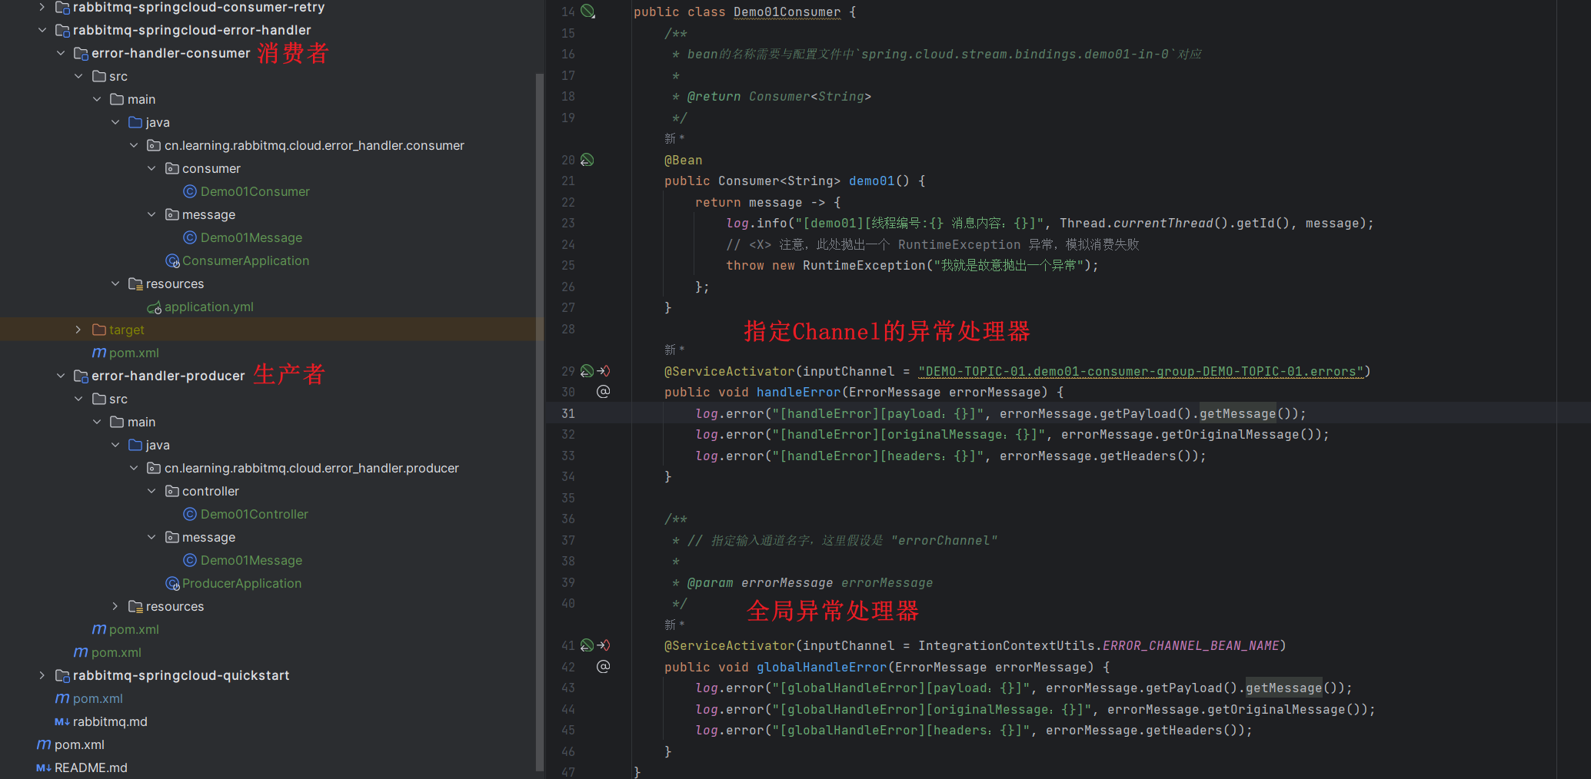Click the target folder icon
The image size is (1591, 779).
pos(98,330)
